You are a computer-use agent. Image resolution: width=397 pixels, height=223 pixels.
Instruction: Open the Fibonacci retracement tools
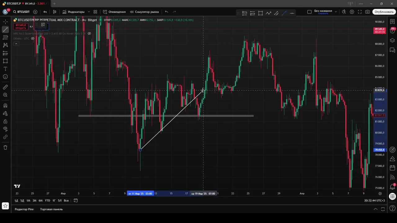coord(5,37)
